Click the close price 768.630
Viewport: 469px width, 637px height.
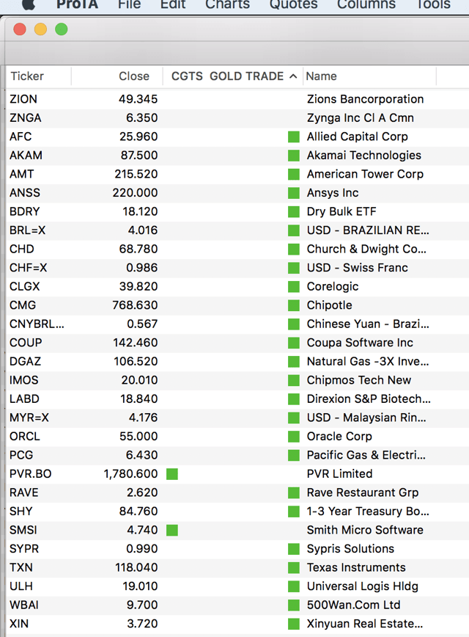[x=135, y=305]
